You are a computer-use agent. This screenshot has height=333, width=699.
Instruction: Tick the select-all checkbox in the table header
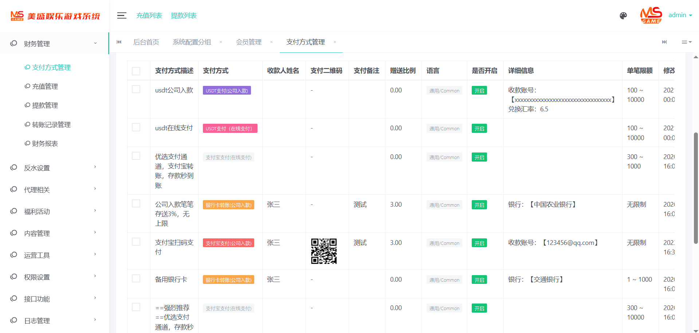coord(136,71)
